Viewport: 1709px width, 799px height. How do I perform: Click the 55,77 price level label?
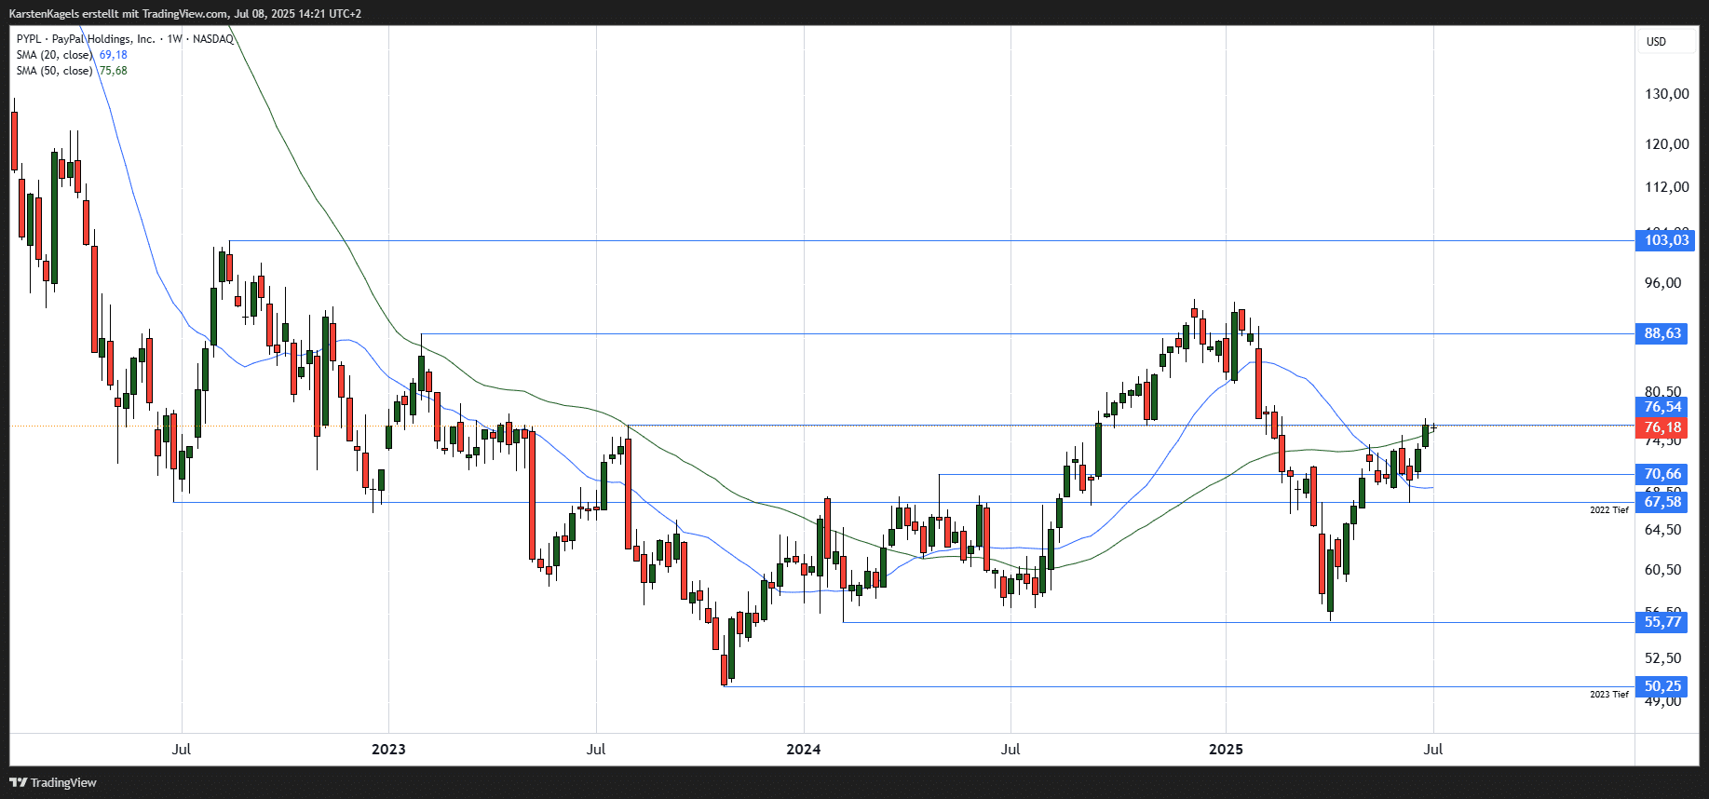coord(1662,622)
